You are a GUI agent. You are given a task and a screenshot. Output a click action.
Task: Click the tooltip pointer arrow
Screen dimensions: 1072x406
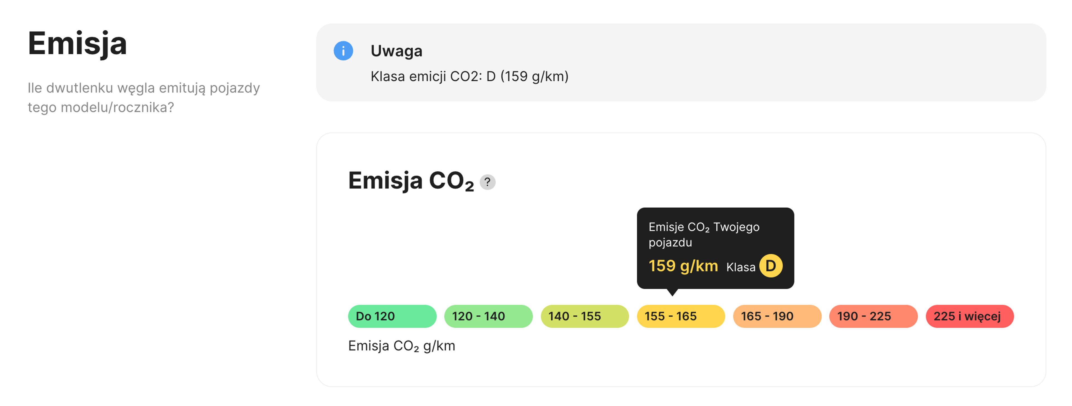[672, 292]
